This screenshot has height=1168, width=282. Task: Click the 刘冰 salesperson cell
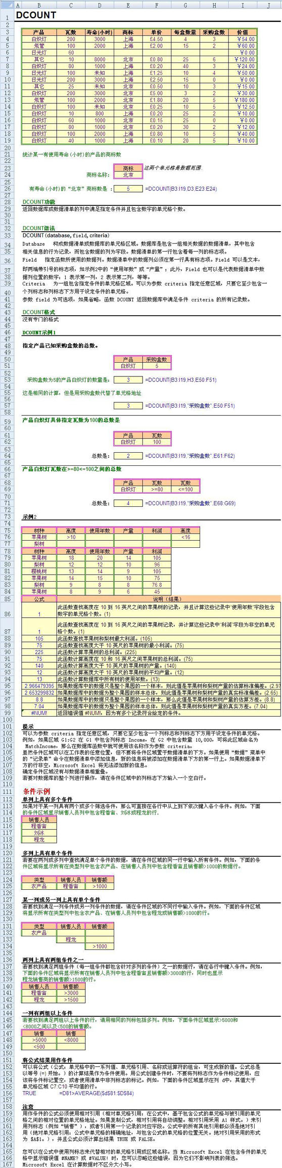pyautogui.click(x=39, y=833)
